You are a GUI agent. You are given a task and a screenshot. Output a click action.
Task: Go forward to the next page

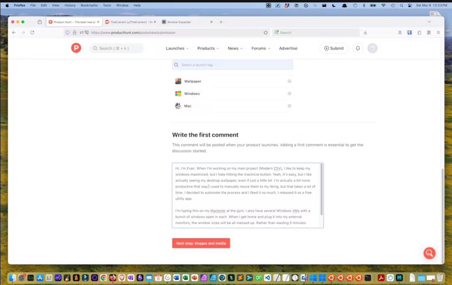click(23, 32)
